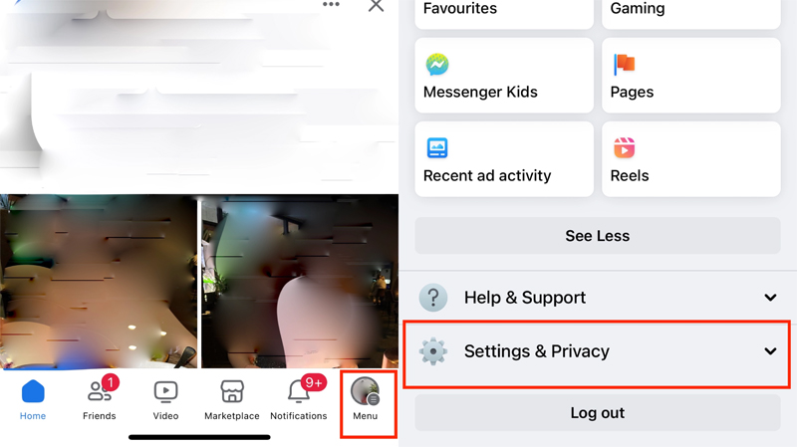Viewport: 797px width, 447px height.
Task: Collapse shortcuts with See Less
Action: pos(598,236)
